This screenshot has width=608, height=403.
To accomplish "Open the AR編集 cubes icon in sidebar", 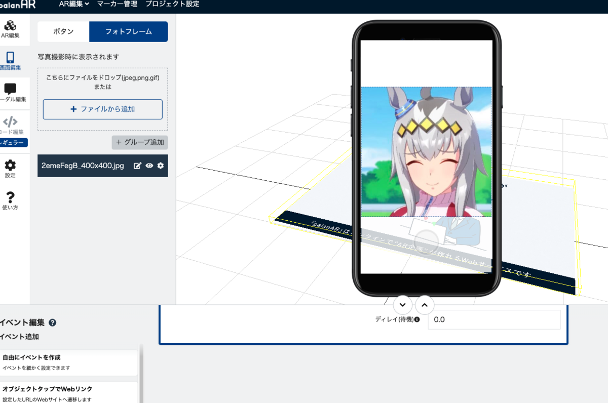I will pyautogui.click(x=10, y=25).
